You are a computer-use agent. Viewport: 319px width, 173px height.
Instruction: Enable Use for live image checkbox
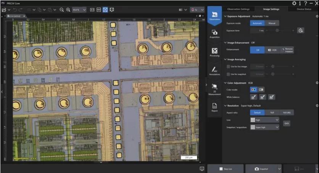pos(228,66)
